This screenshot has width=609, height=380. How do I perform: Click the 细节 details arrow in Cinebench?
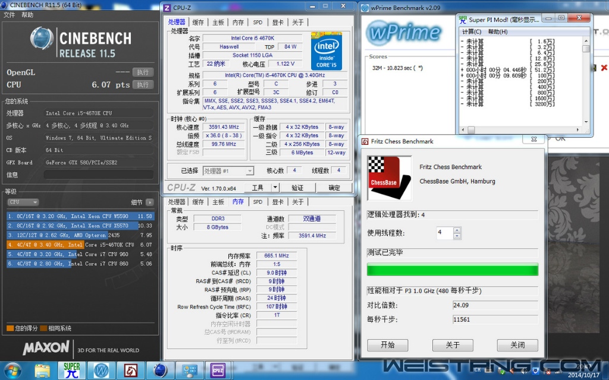[x=150, y=202]
